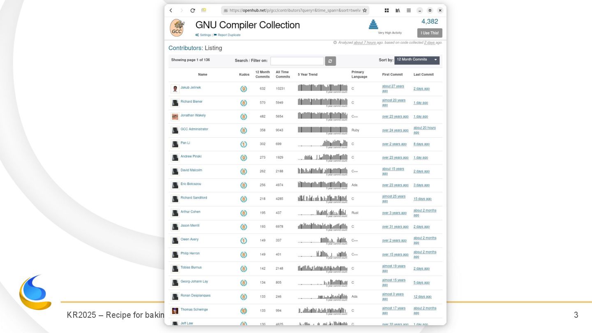Screen dimensions: 592x333
Task: Click Thomas Schwinge's avatar picture
Action: click(175, 311)
